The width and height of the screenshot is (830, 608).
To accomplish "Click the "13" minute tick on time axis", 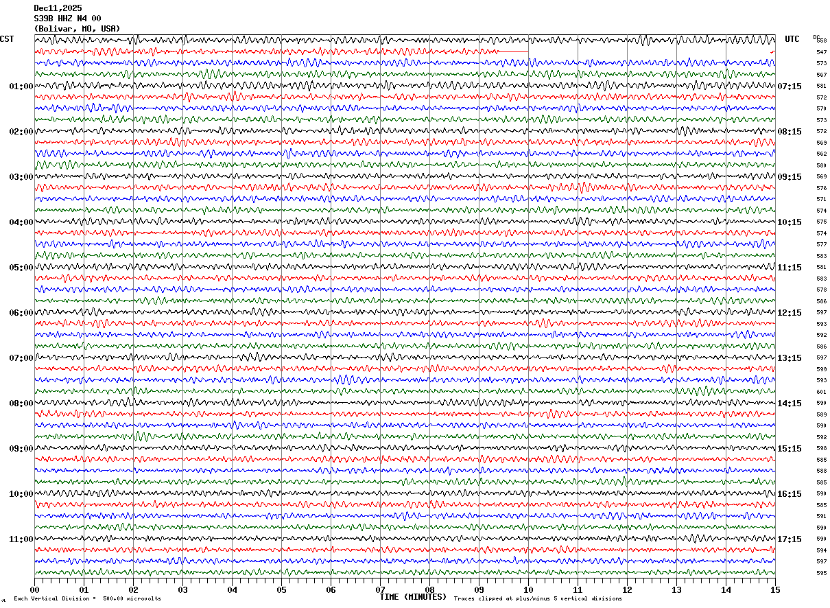I will (x=676, y=589).
